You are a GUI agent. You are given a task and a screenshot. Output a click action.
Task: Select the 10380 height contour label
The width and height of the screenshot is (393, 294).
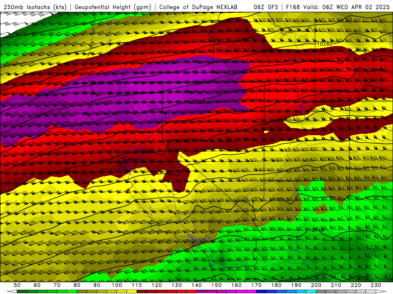point(197,101)
